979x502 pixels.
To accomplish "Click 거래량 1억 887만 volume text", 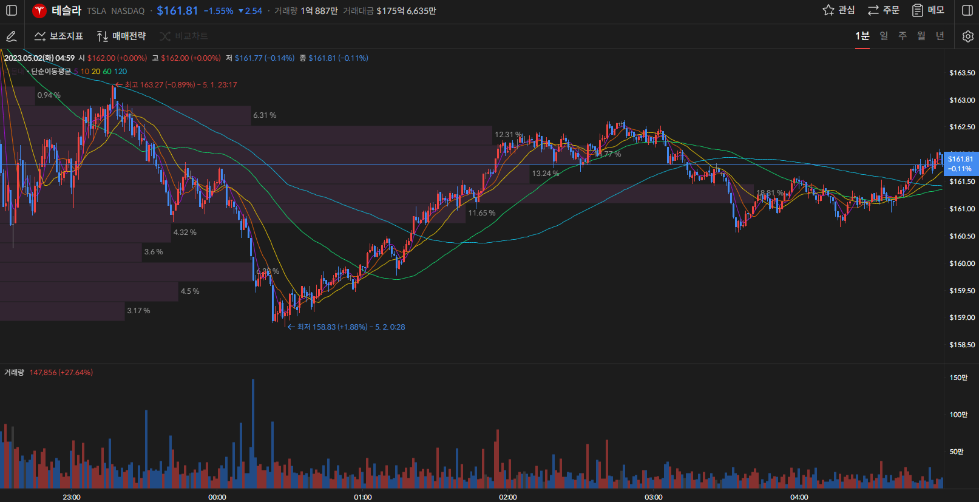I will (306, 11).
